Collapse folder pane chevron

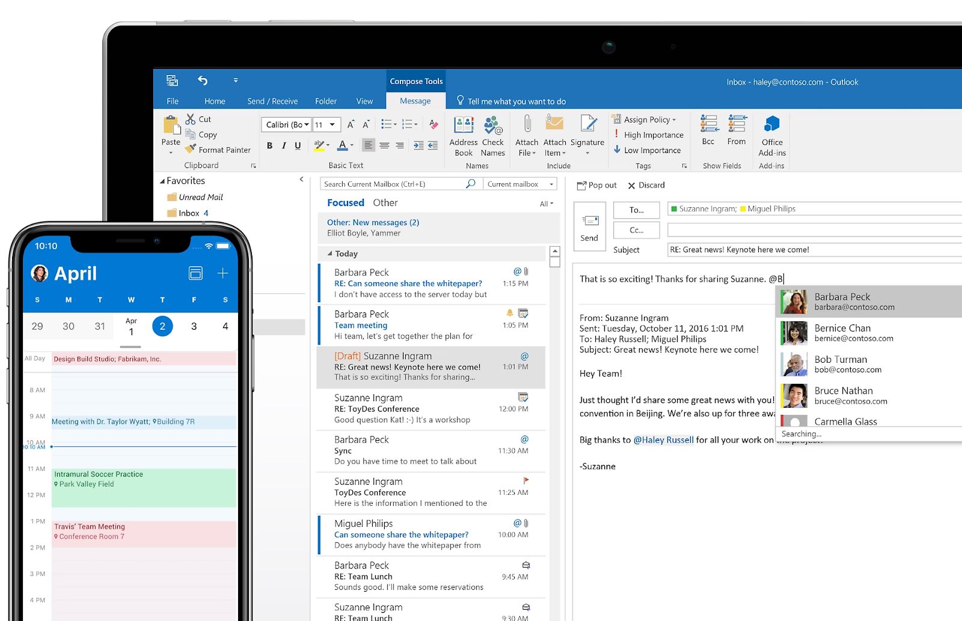click(x=302, y=180)
